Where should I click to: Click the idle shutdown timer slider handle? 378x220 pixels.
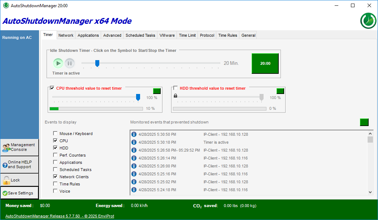click(x=97, y=63)
